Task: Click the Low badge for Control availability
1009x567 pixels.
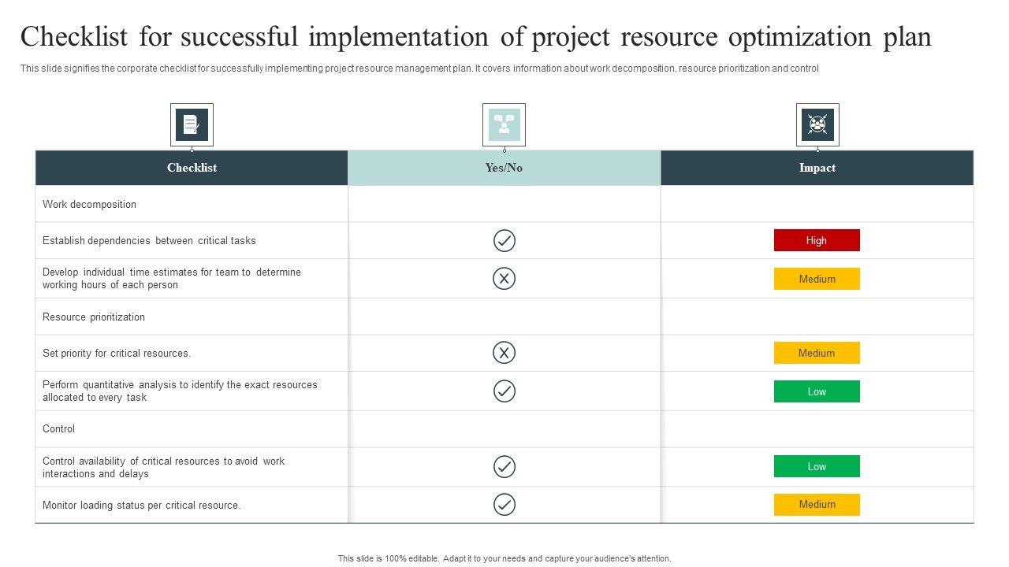Action: (817, 466)
